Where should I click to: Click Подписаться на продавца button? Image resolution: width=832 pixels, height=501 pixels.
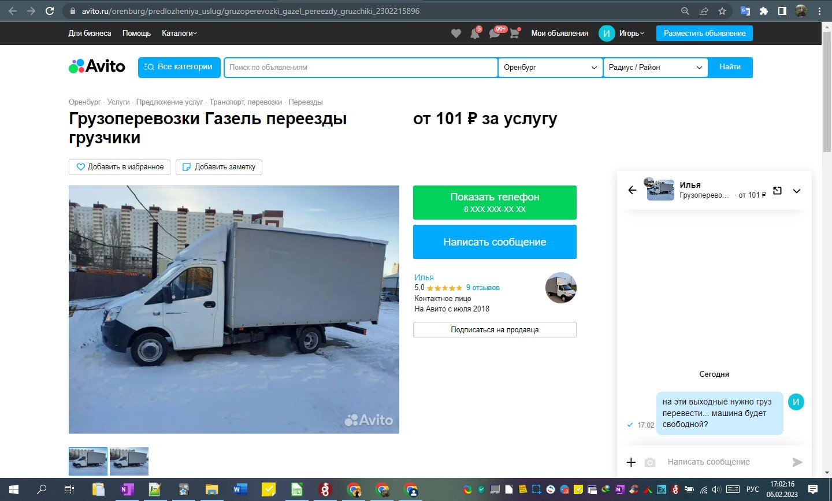[495, 329]
